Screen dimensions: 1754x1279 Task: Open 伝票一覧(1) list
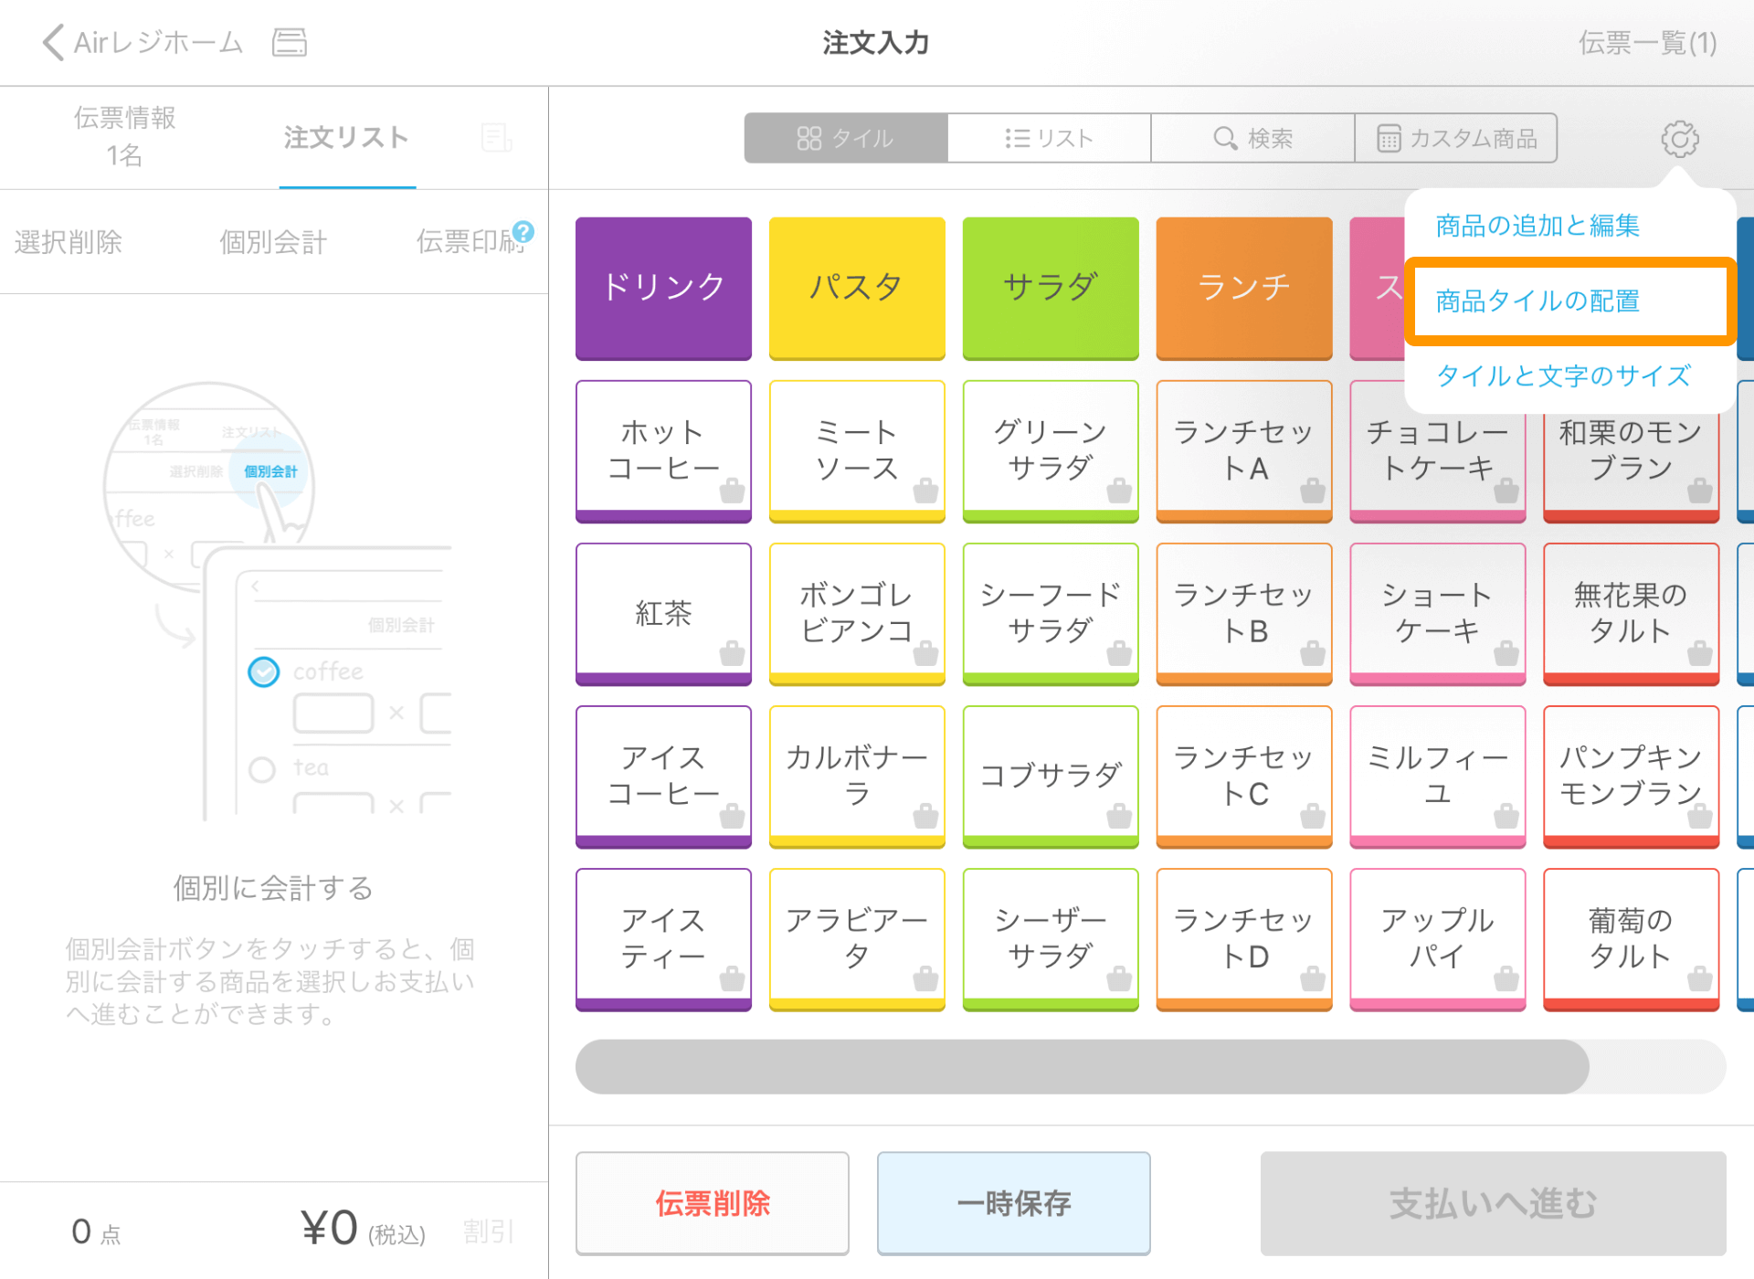[x=1647, y=42]
